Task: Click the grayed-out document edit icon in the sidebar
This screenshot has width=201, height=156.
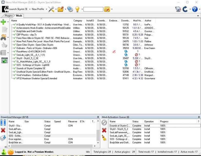Action: 5,29
